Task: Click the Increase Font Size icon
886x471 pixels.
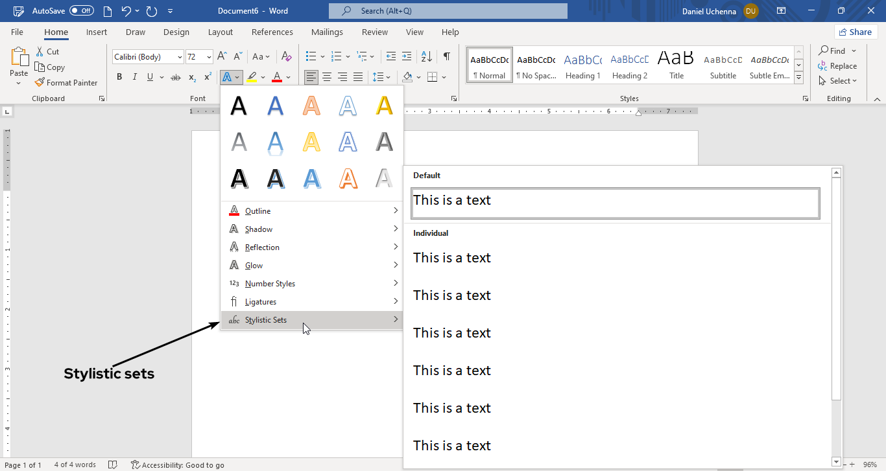Action: [222, 56]
